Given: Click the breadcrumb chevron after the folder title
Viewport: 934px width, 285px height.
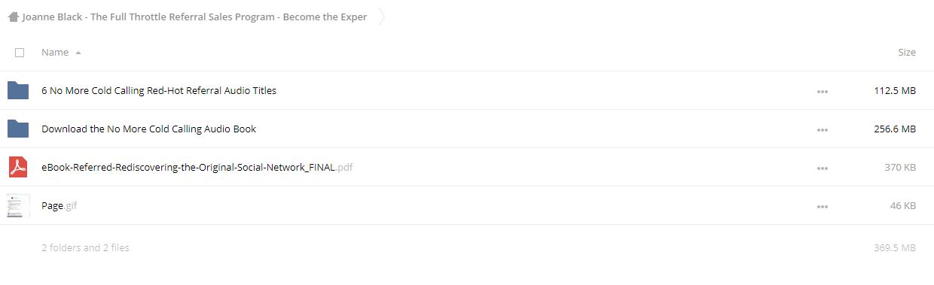Looking at the screenshot, I should point(381,17).
